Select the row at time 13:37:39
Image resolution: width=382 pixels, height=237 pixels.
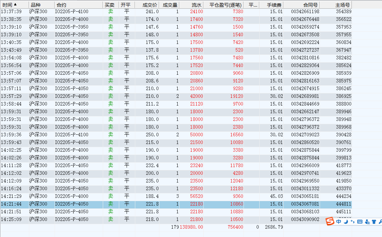pos(176,12)
